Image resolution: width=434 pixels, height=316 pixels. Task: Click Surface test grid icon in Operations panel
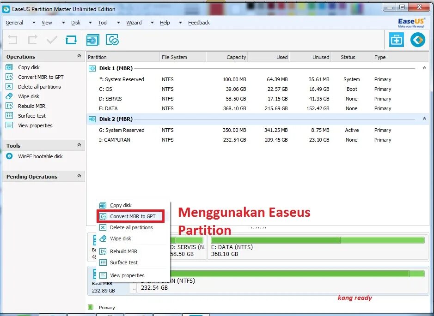(x=9, y=115)
